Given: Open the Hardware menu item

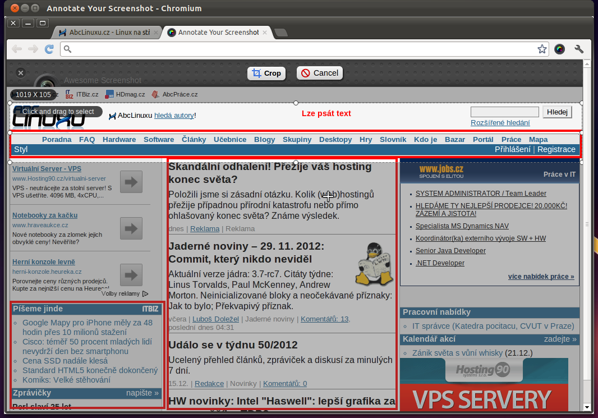Looking at the screenshot, I should pyautogui.click(x=119, y=139).
